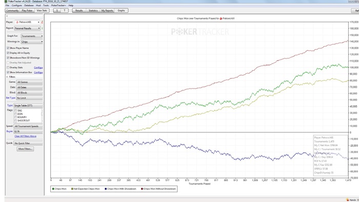
Task: Click Configure link next to Show Information Box
Action: tap(38, 72)
